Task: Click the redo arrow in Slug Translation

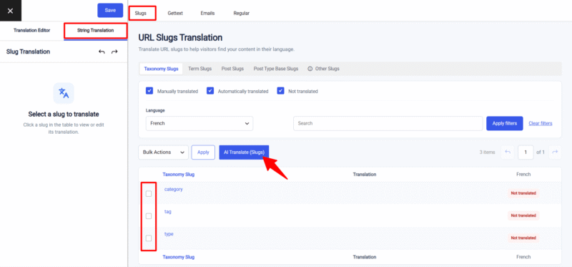Action: pos(114,52)
